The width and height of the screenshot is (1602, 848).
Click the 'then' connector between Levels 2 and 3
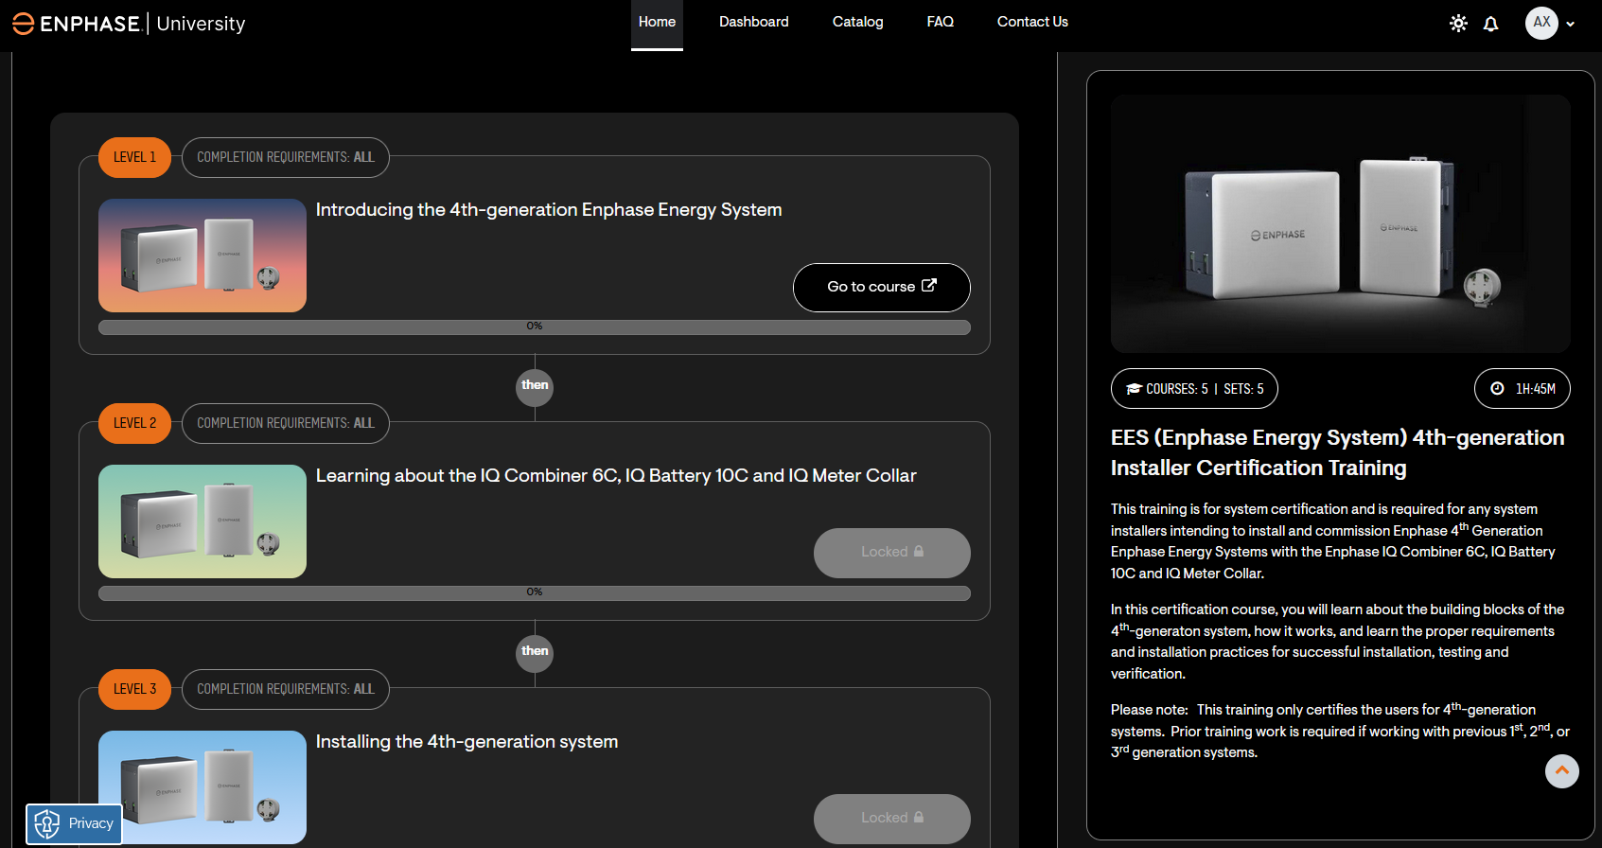coord(535,652)
